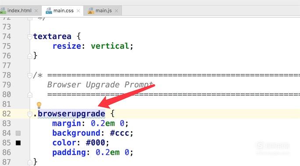The width and height of the screenshot is (300, 166).
Task: Click fold end marker on line 76
Action: pyautogui.click(x=30, y=56)
